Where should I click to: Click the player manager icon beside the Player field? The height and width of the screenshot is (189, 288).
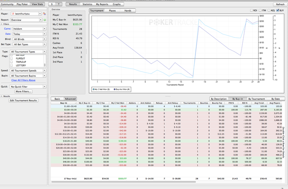click(x=44, y=14)
